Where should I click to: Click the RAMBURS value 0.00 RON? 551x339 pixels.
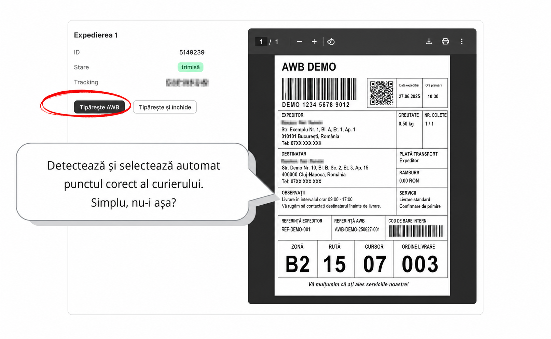pyautogui.click(x=409, y=181)
